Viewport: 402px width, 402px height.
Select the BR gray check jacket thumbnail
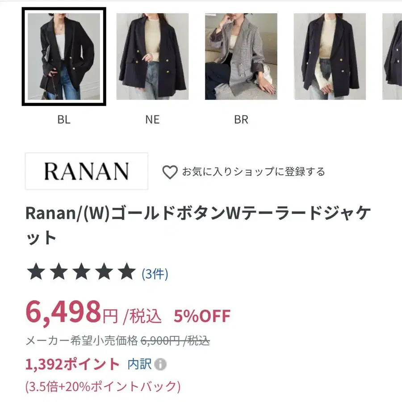click(x=241, y=56)
